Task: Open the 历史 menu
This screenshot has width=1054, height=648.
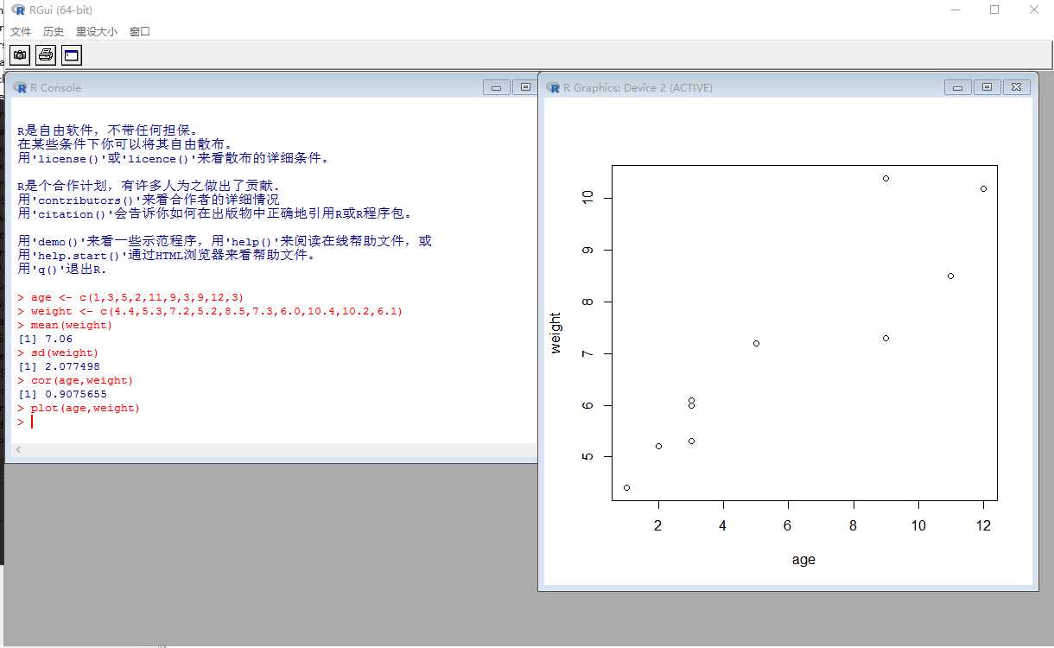Action: coord(54,31)
